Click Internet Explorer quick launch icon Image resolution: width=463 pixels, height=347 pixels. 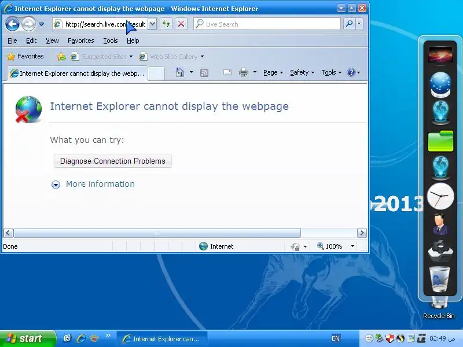(x=81, y=338)
